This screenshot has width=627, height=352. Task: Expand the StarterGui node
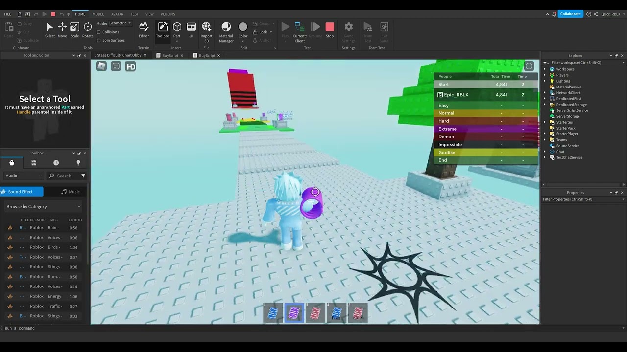pyautogui.click(x=545, y=122)
